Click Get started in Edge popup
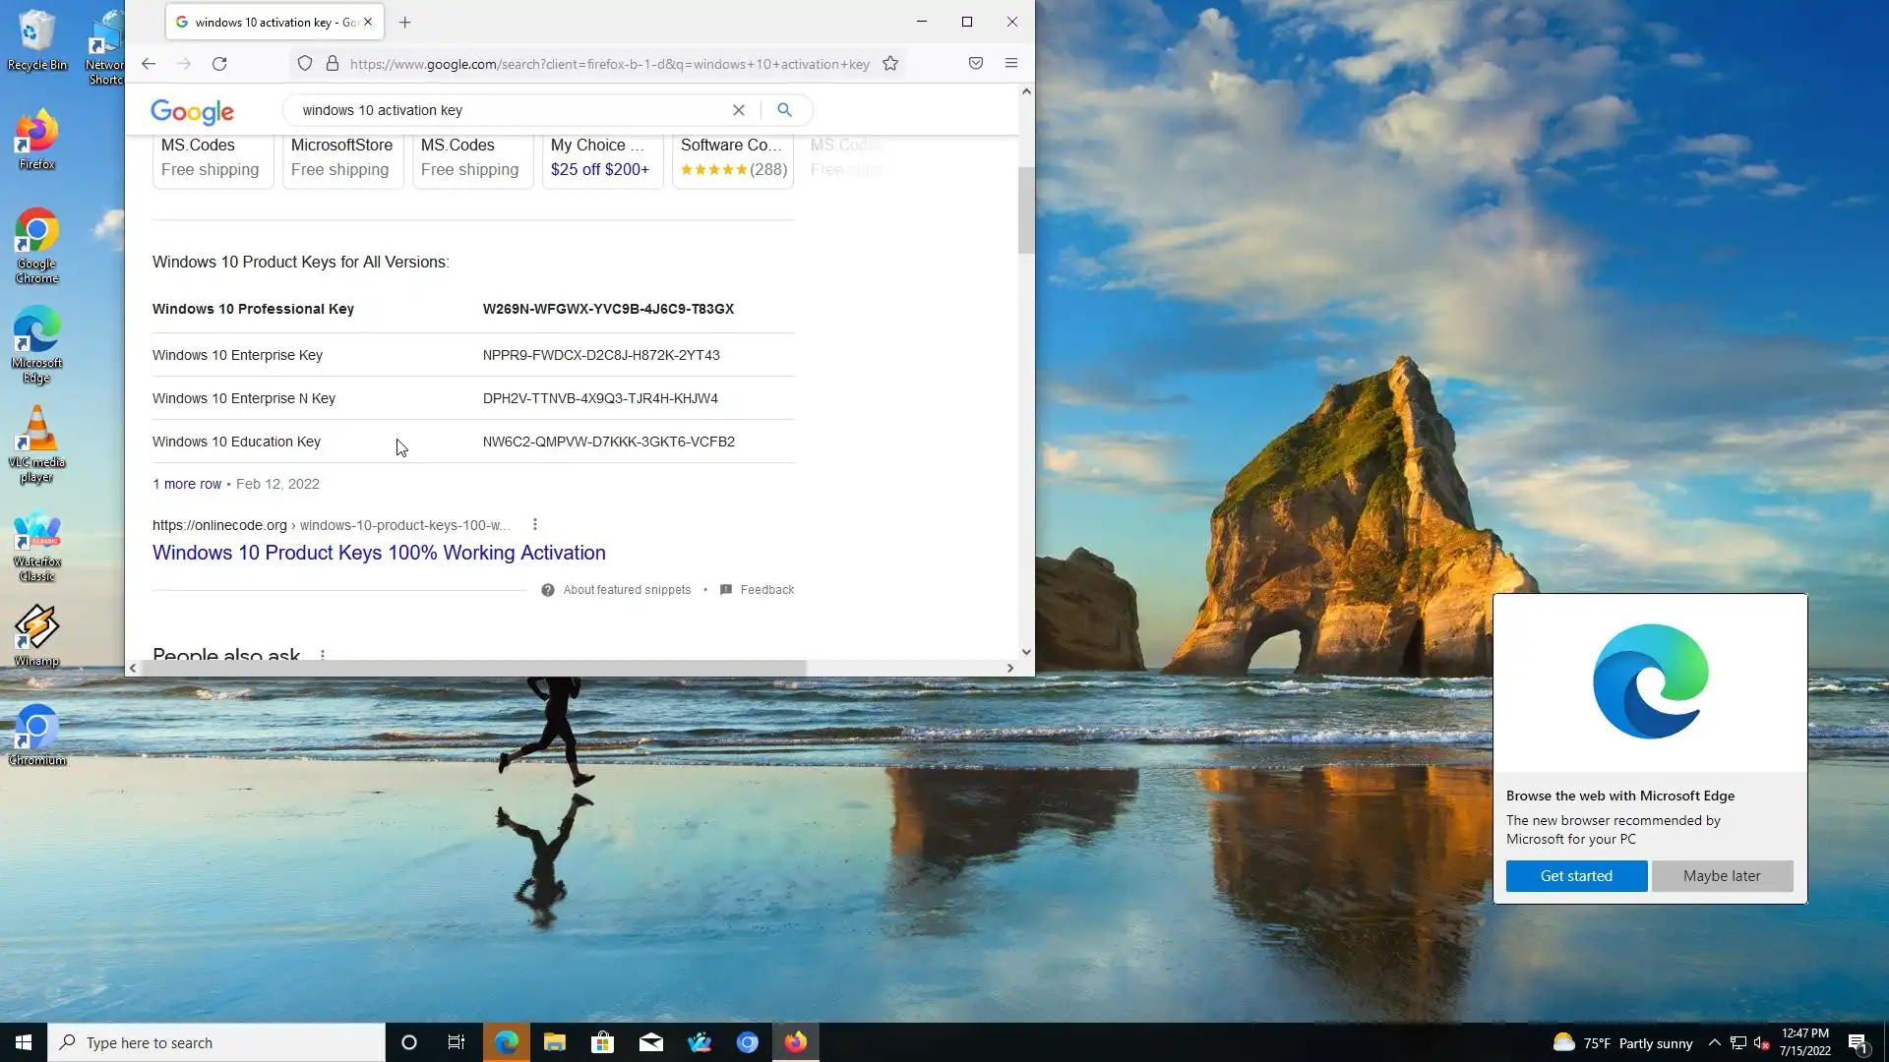Image resolution: width=1889 pixels, height=1062 pixels. point(1575,876)
